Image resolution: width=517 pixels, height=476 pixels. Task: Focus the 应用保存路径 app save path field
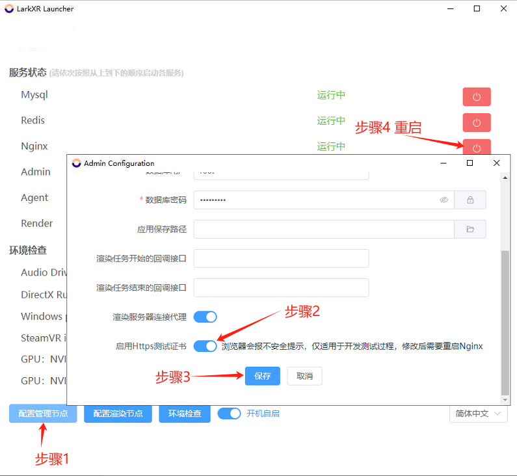[x=324, y=229]
